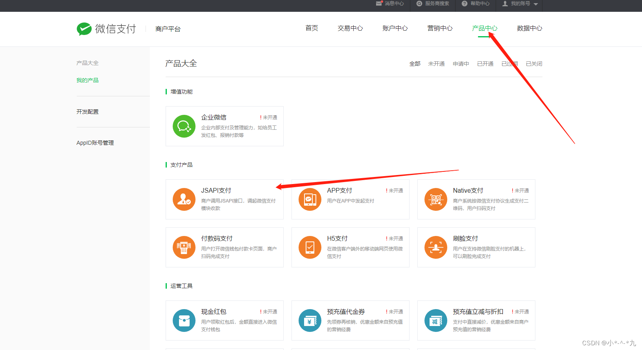
Task: Open the 现金红包 title link
Action: (214, 311)
